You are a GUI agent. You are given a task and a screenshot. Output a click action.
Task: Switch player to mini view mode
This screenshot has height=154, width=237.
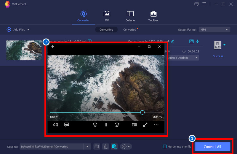(x=134, y=125)
